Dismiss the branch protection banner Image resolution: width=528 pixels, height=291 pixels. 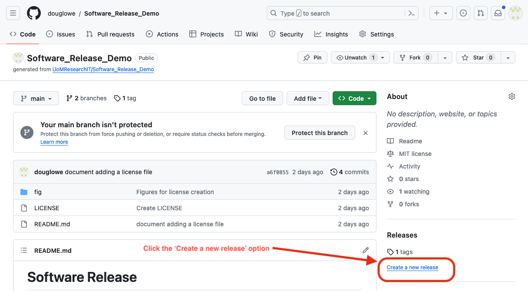click(366, 133)
